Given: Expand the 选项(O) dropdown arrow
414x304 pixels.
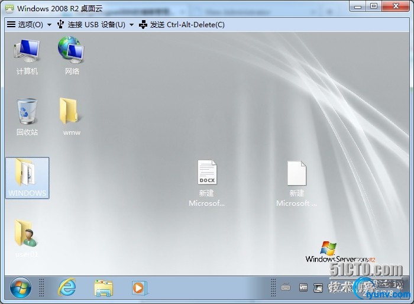Looking at the screenshot, I should coord(49,25).
